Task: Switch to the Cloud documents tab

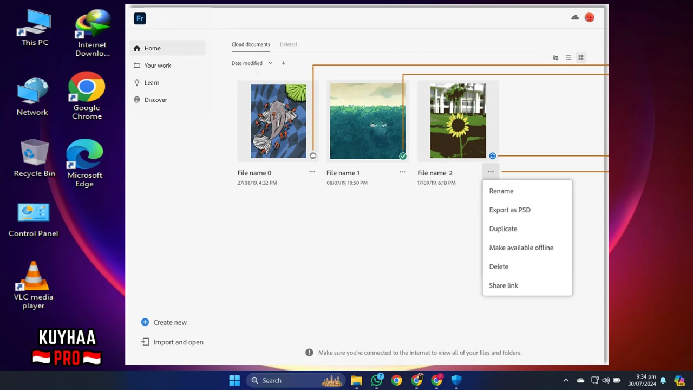Action: coord(251,44)
